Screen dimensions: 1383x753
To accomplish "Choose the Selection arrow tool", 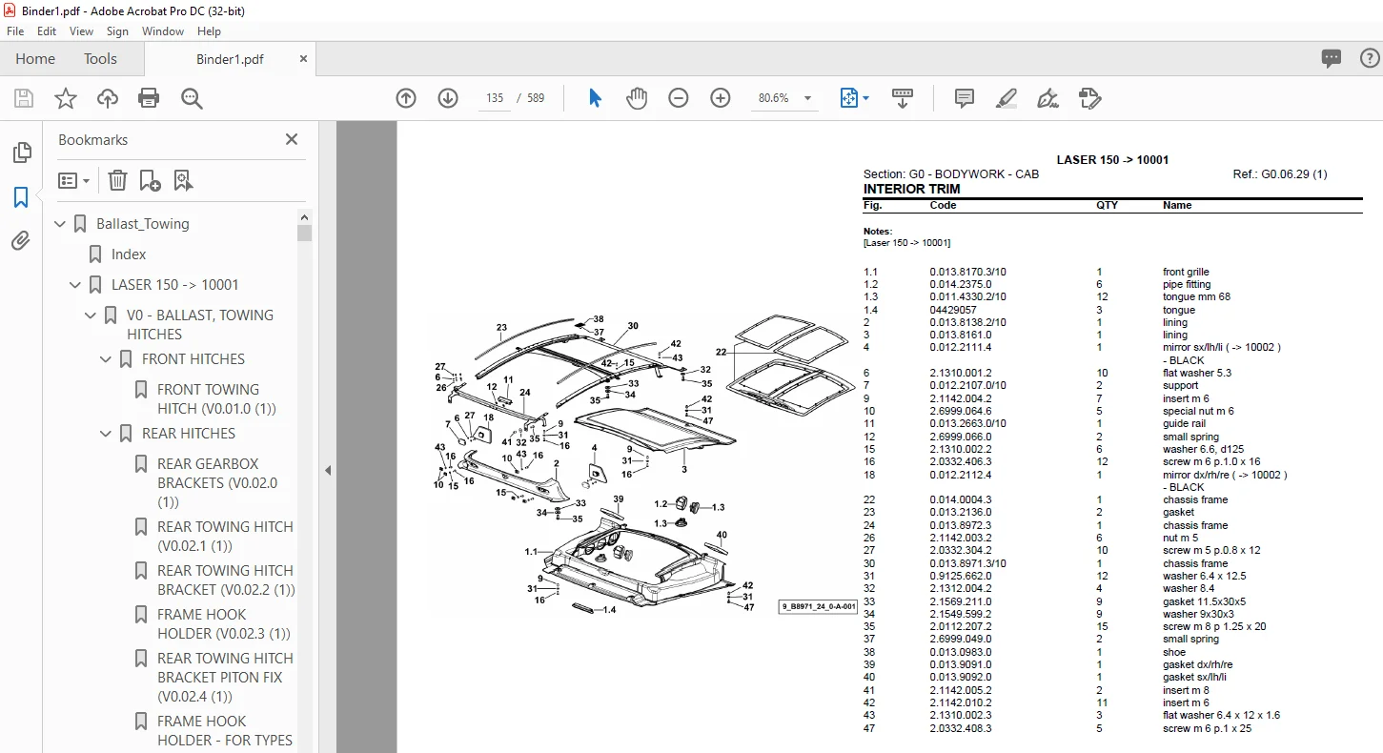I will click(x=596, y=98).
